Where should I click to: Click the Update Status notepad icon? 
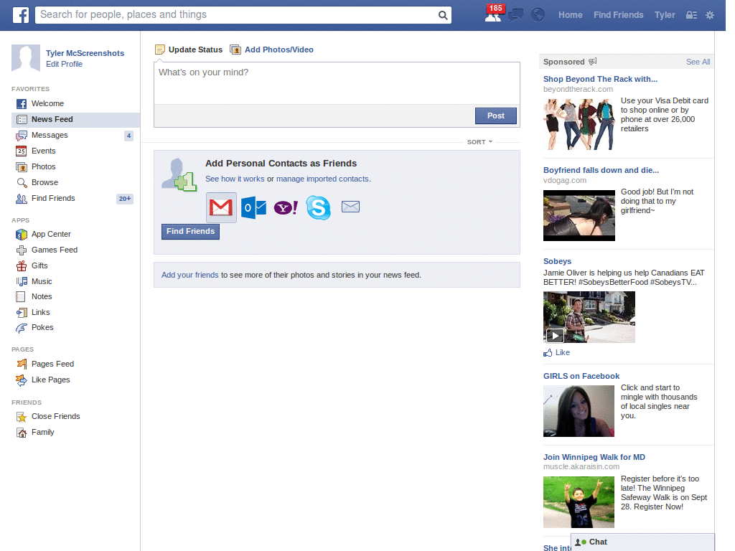point(160,50)
